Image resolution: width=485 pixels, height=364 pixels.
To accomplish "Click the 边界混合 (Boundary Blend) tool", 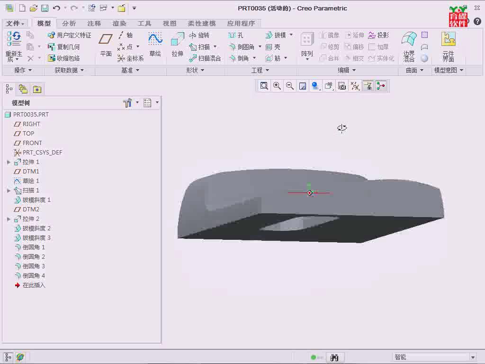I will 409,46.
